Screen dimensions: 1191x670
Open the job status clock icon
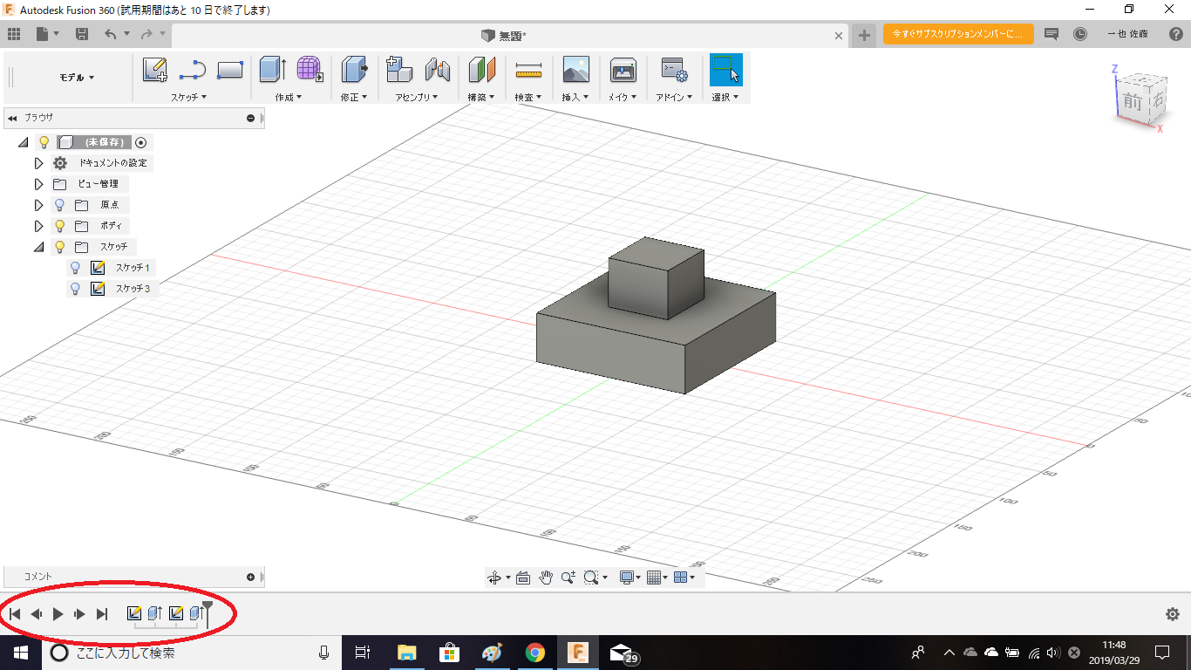[x=1080, y=34]
